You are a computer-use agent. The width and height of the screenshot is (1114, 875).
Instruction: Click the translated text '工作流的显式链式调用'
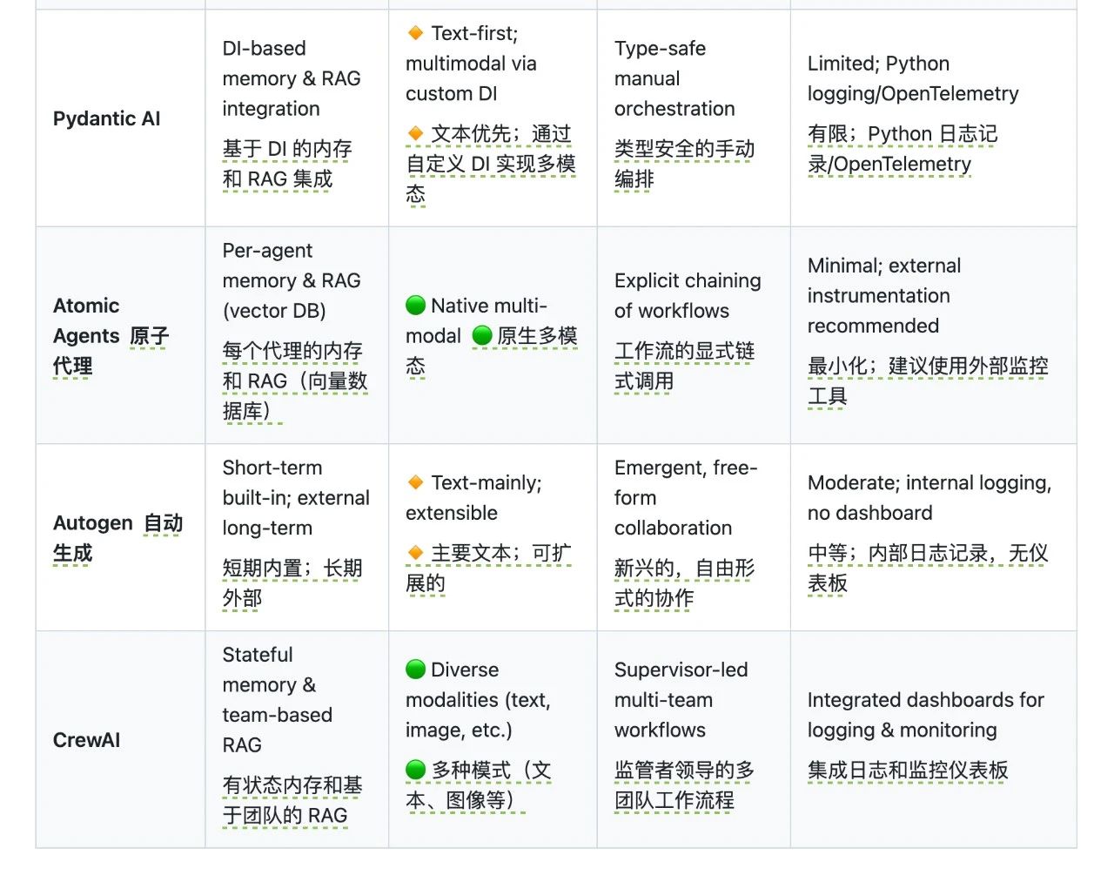pos(684,366)
